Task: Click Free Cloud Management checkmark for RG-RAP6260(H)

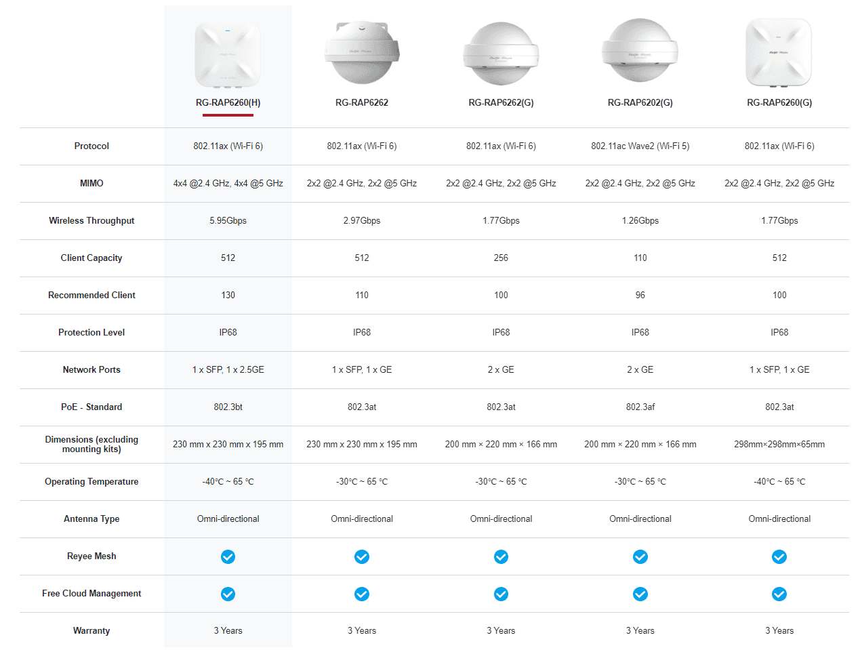Action: 228,594
